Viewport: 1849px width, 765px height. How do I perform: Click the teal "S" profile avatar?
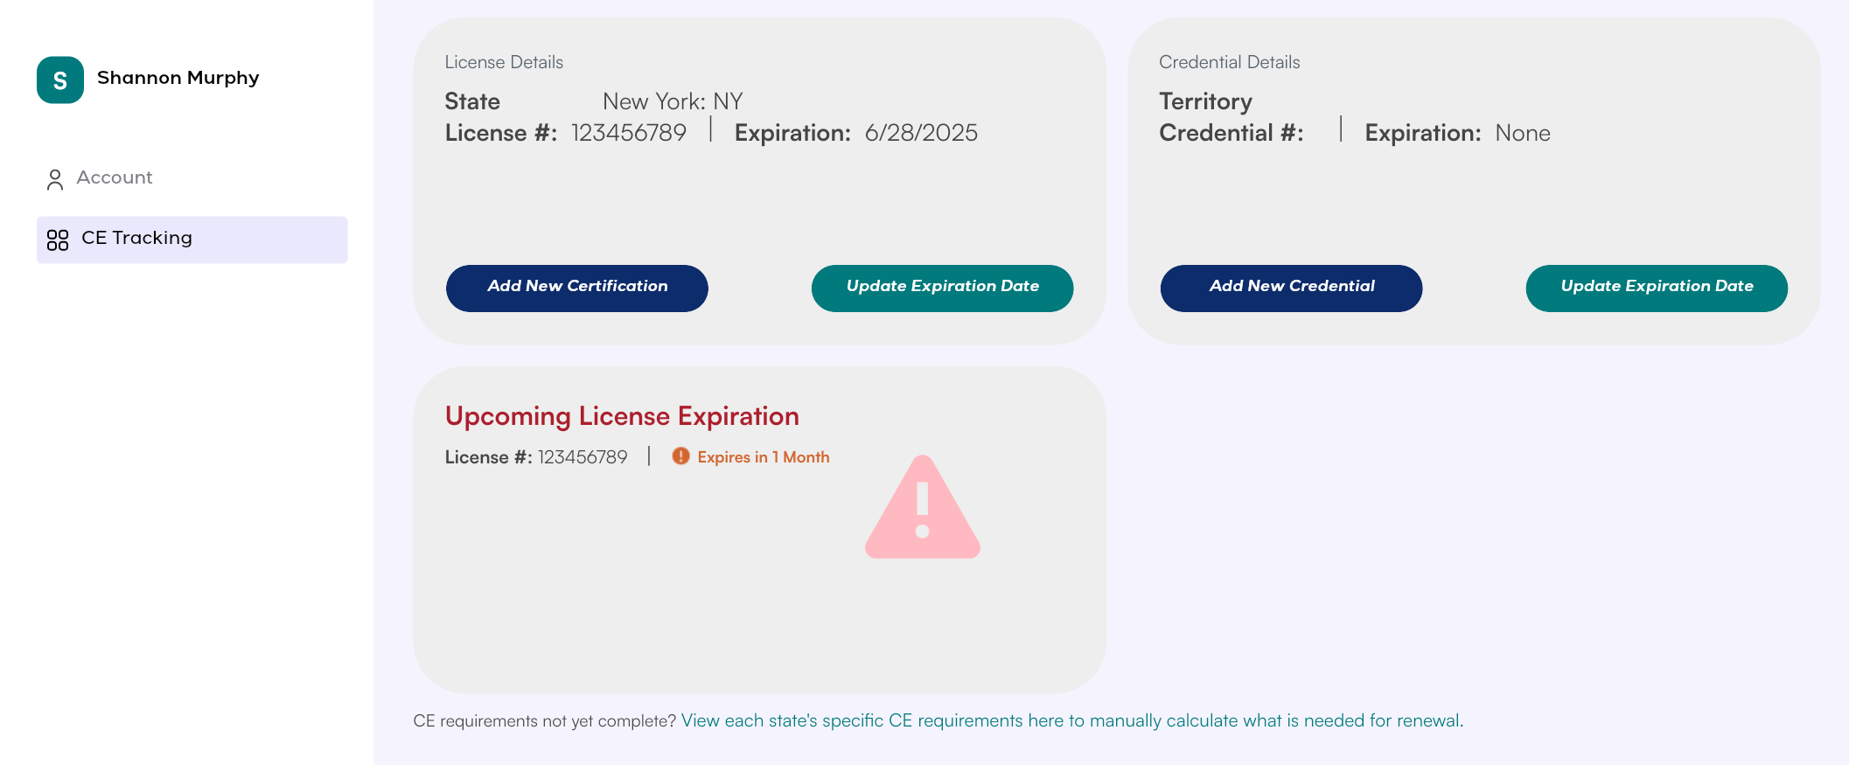tap(60, 80)
